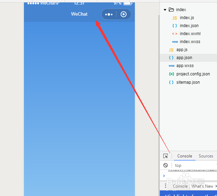Click the braces icon beside index.json

point(174,26)
